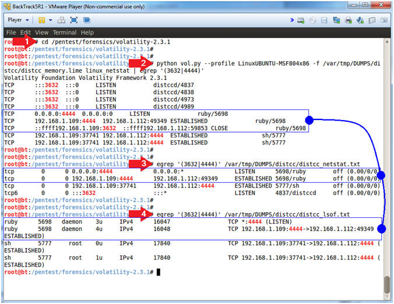Click 'cd /pentest/forensics/volatility-2.3.1' command text
This screenshot has height=304, width=394.
pos(106,42)
